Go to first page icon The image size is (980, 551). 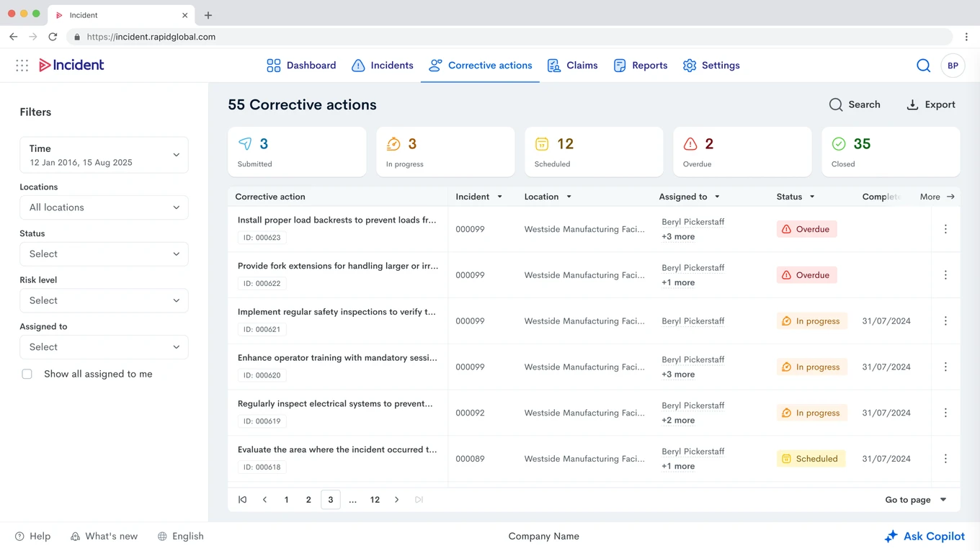point(243,500)
